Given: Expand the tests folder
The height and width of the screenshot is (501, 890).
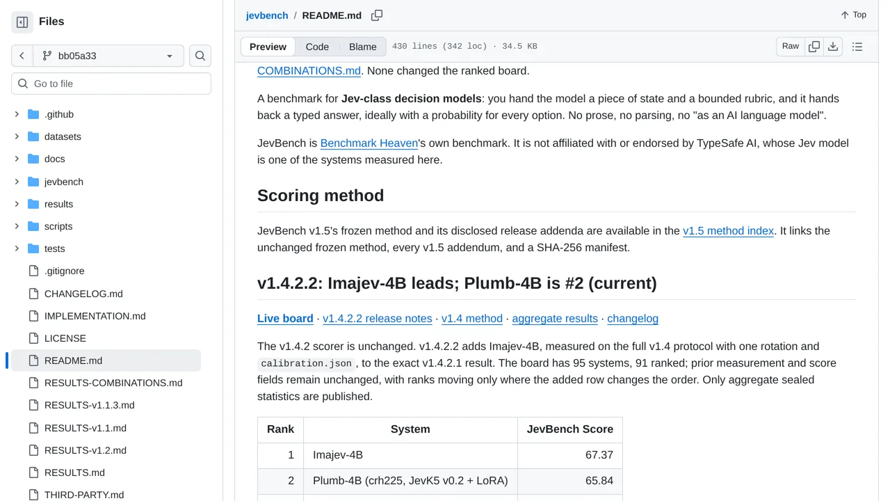Looking at the screenshot, I should 17,248.
